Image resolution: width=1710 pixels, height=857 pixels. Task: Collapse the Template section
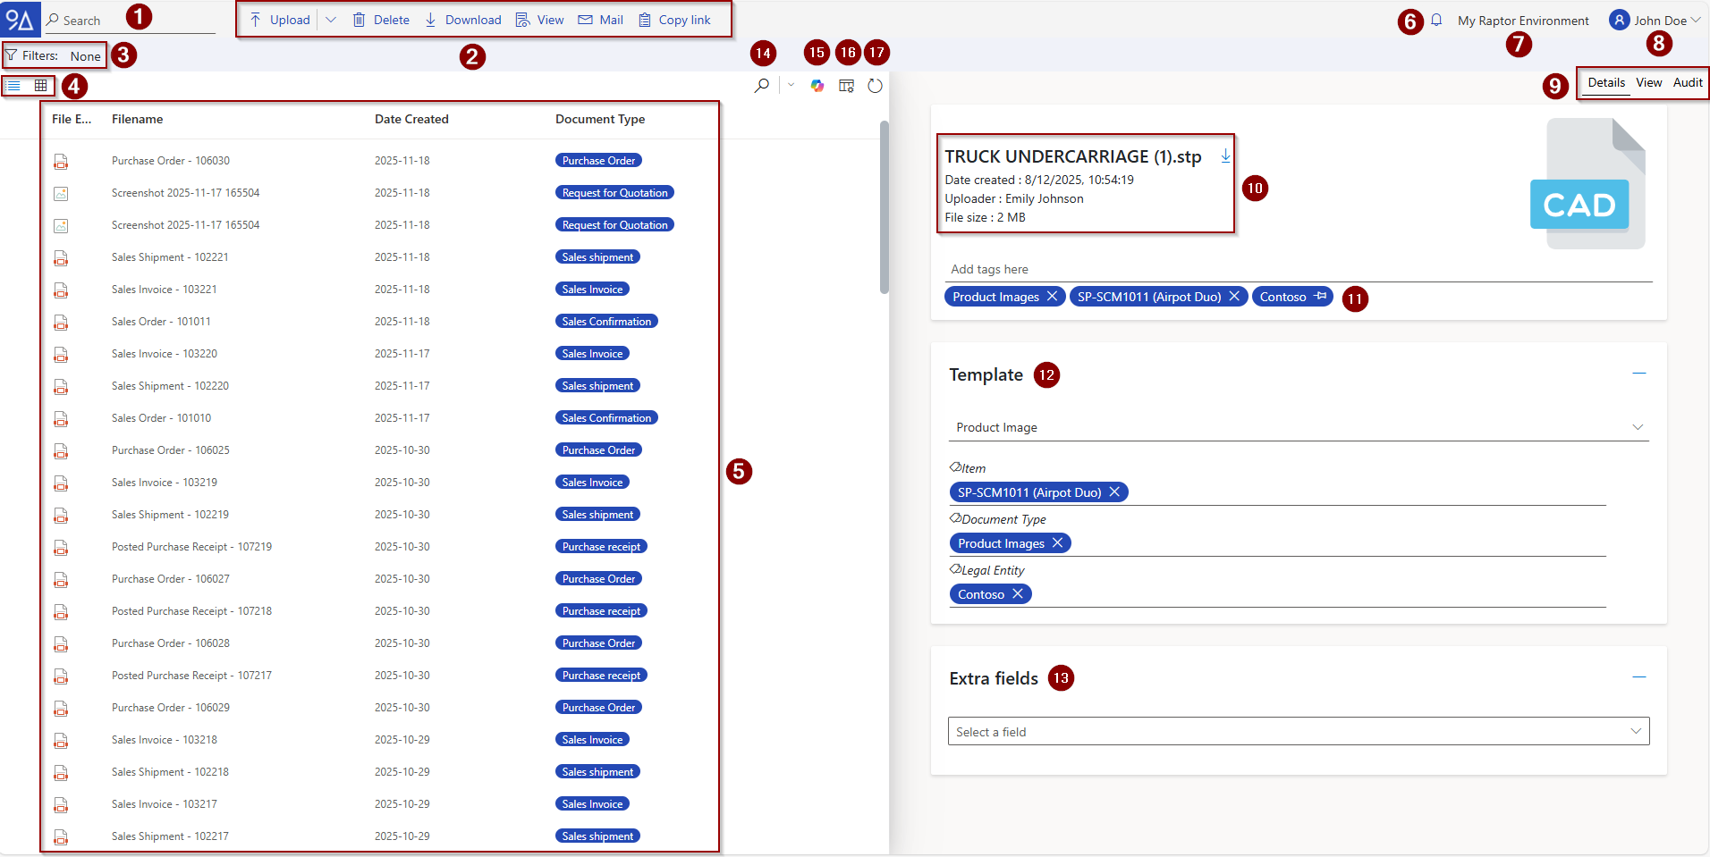point(1638,374)
